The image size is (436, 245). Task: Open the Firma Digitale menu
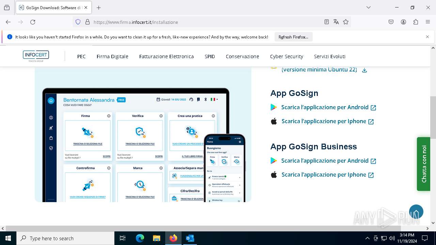pyautogui.click(x=112, y=56)
